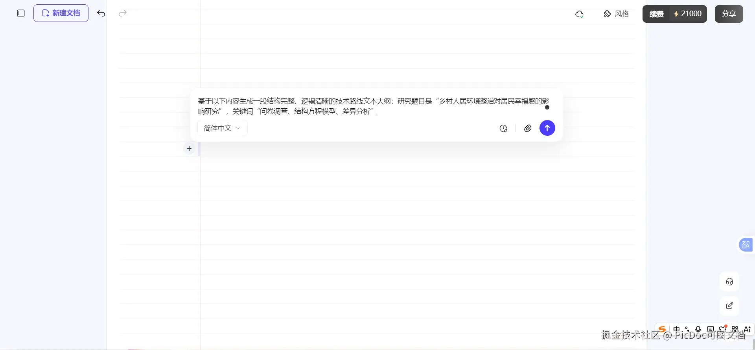
Task: Check the cloud sync status icon
Action: (579, 14)
